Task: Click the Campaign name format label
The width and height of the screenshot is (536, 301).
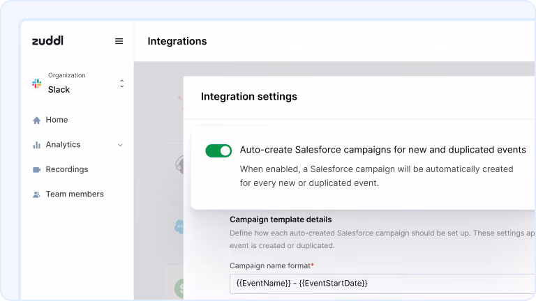Action: click(271, 265)
